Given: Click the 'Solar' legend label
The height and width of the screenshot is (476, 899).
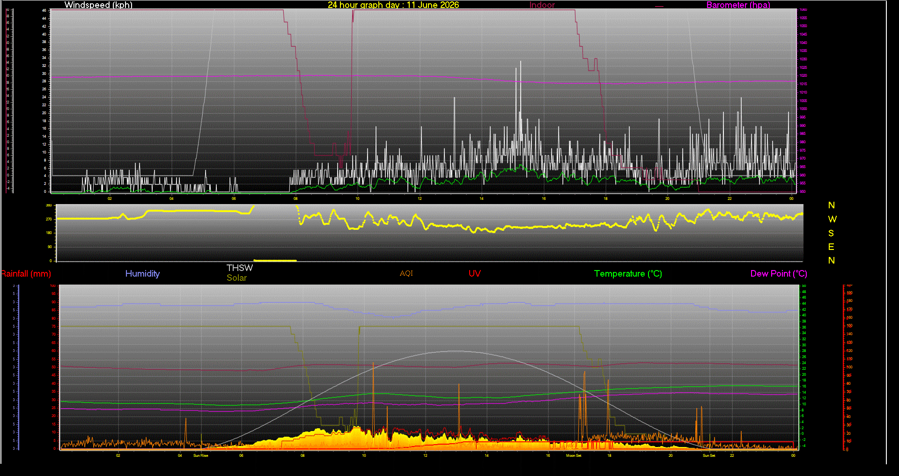Looking at the screenshot, I should 236,278.
